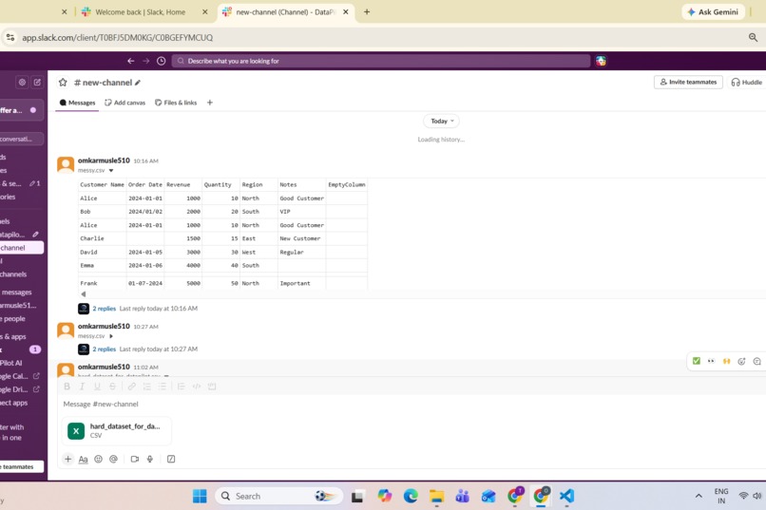Apply italic formatting in composer
The image size is (766, 510).
[x=82, y=387]
